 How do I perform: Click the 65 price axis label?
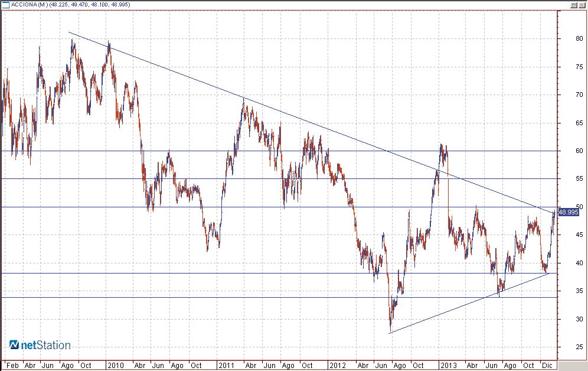point(579,123)
